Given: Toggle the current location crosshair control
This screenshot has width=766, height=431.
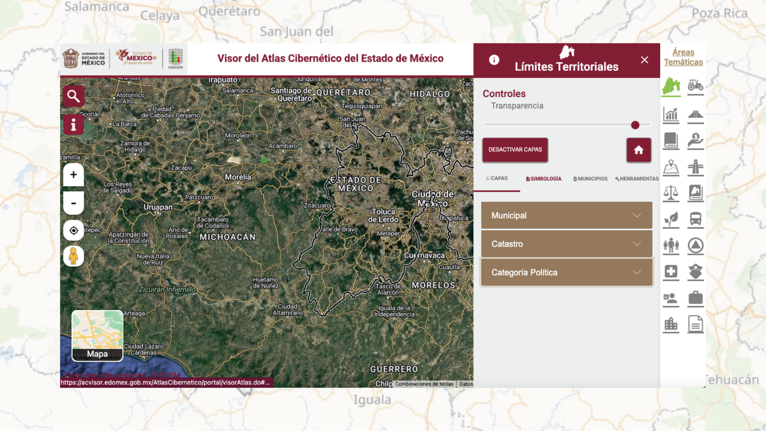Looking at the screenshot, I should click(73, 230).
